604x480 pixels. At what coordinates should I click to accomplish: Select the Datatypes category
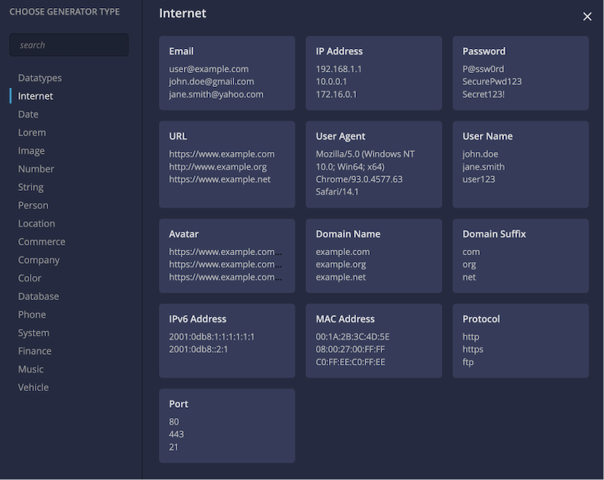(x=39, y=78)
